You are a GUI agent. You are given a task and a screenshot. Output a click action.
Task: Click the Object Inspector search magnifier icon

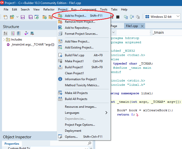89,143
